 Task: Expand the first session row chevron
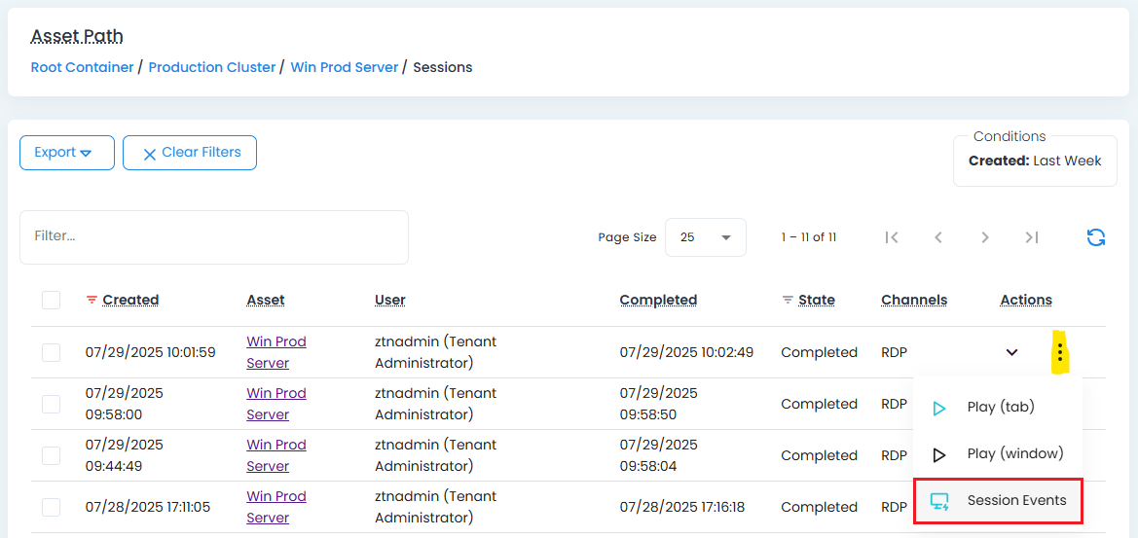1011,352
